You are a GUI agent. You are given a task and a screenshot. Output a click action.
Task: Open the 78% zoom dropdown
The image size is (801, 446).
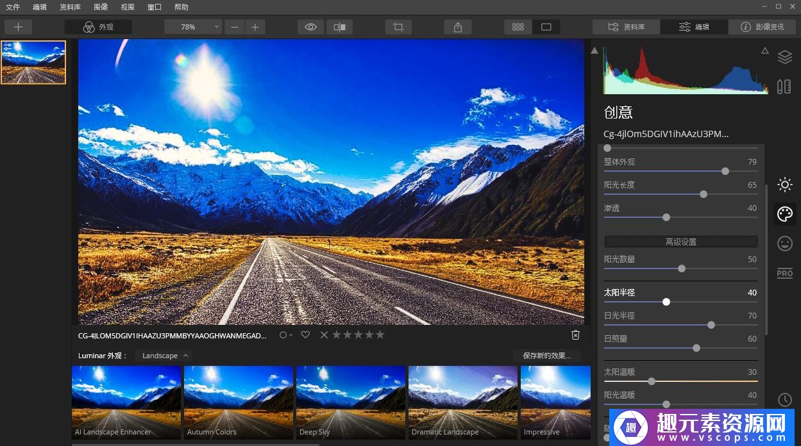[x=193, y=27]
